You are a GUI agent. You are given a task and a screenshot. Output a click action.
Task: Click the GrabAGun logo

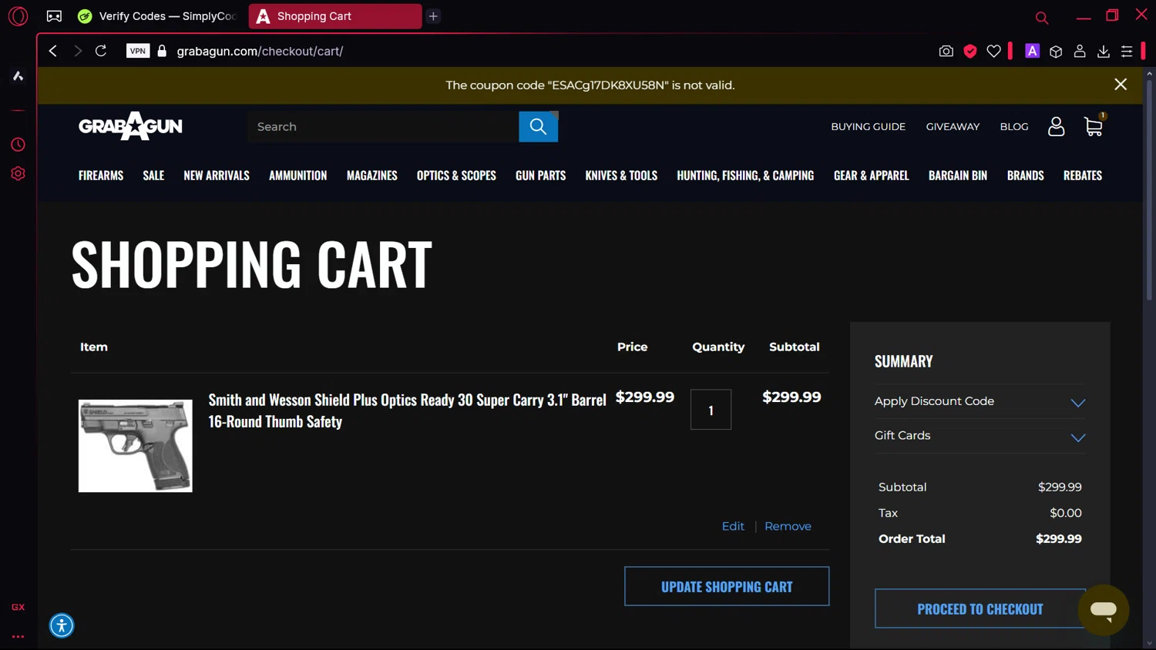[130, 126]
